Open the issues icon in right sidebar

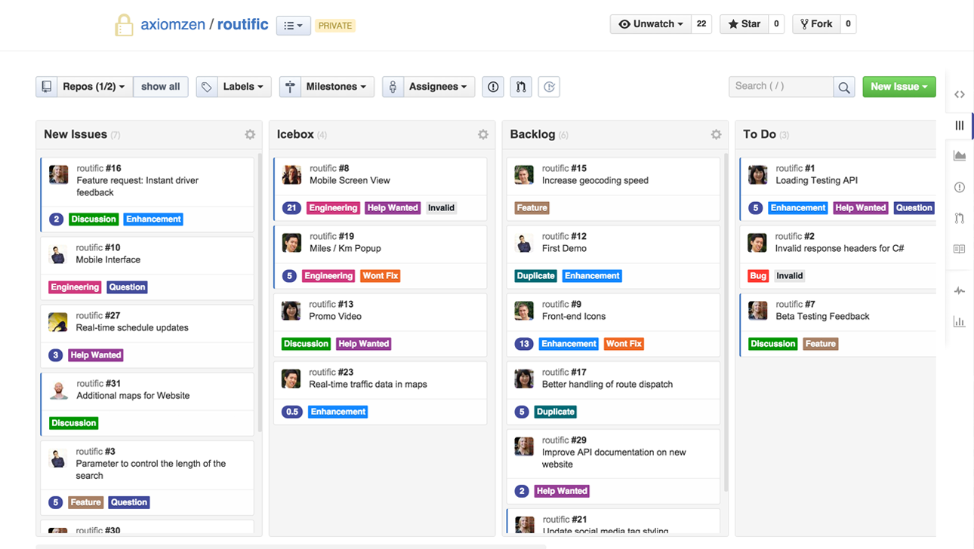click(960, 187)
